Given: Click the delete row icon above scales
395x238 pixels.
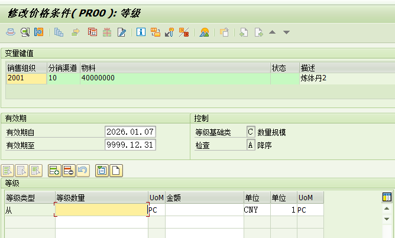Looking at the screenshot, I should point(68,171).
